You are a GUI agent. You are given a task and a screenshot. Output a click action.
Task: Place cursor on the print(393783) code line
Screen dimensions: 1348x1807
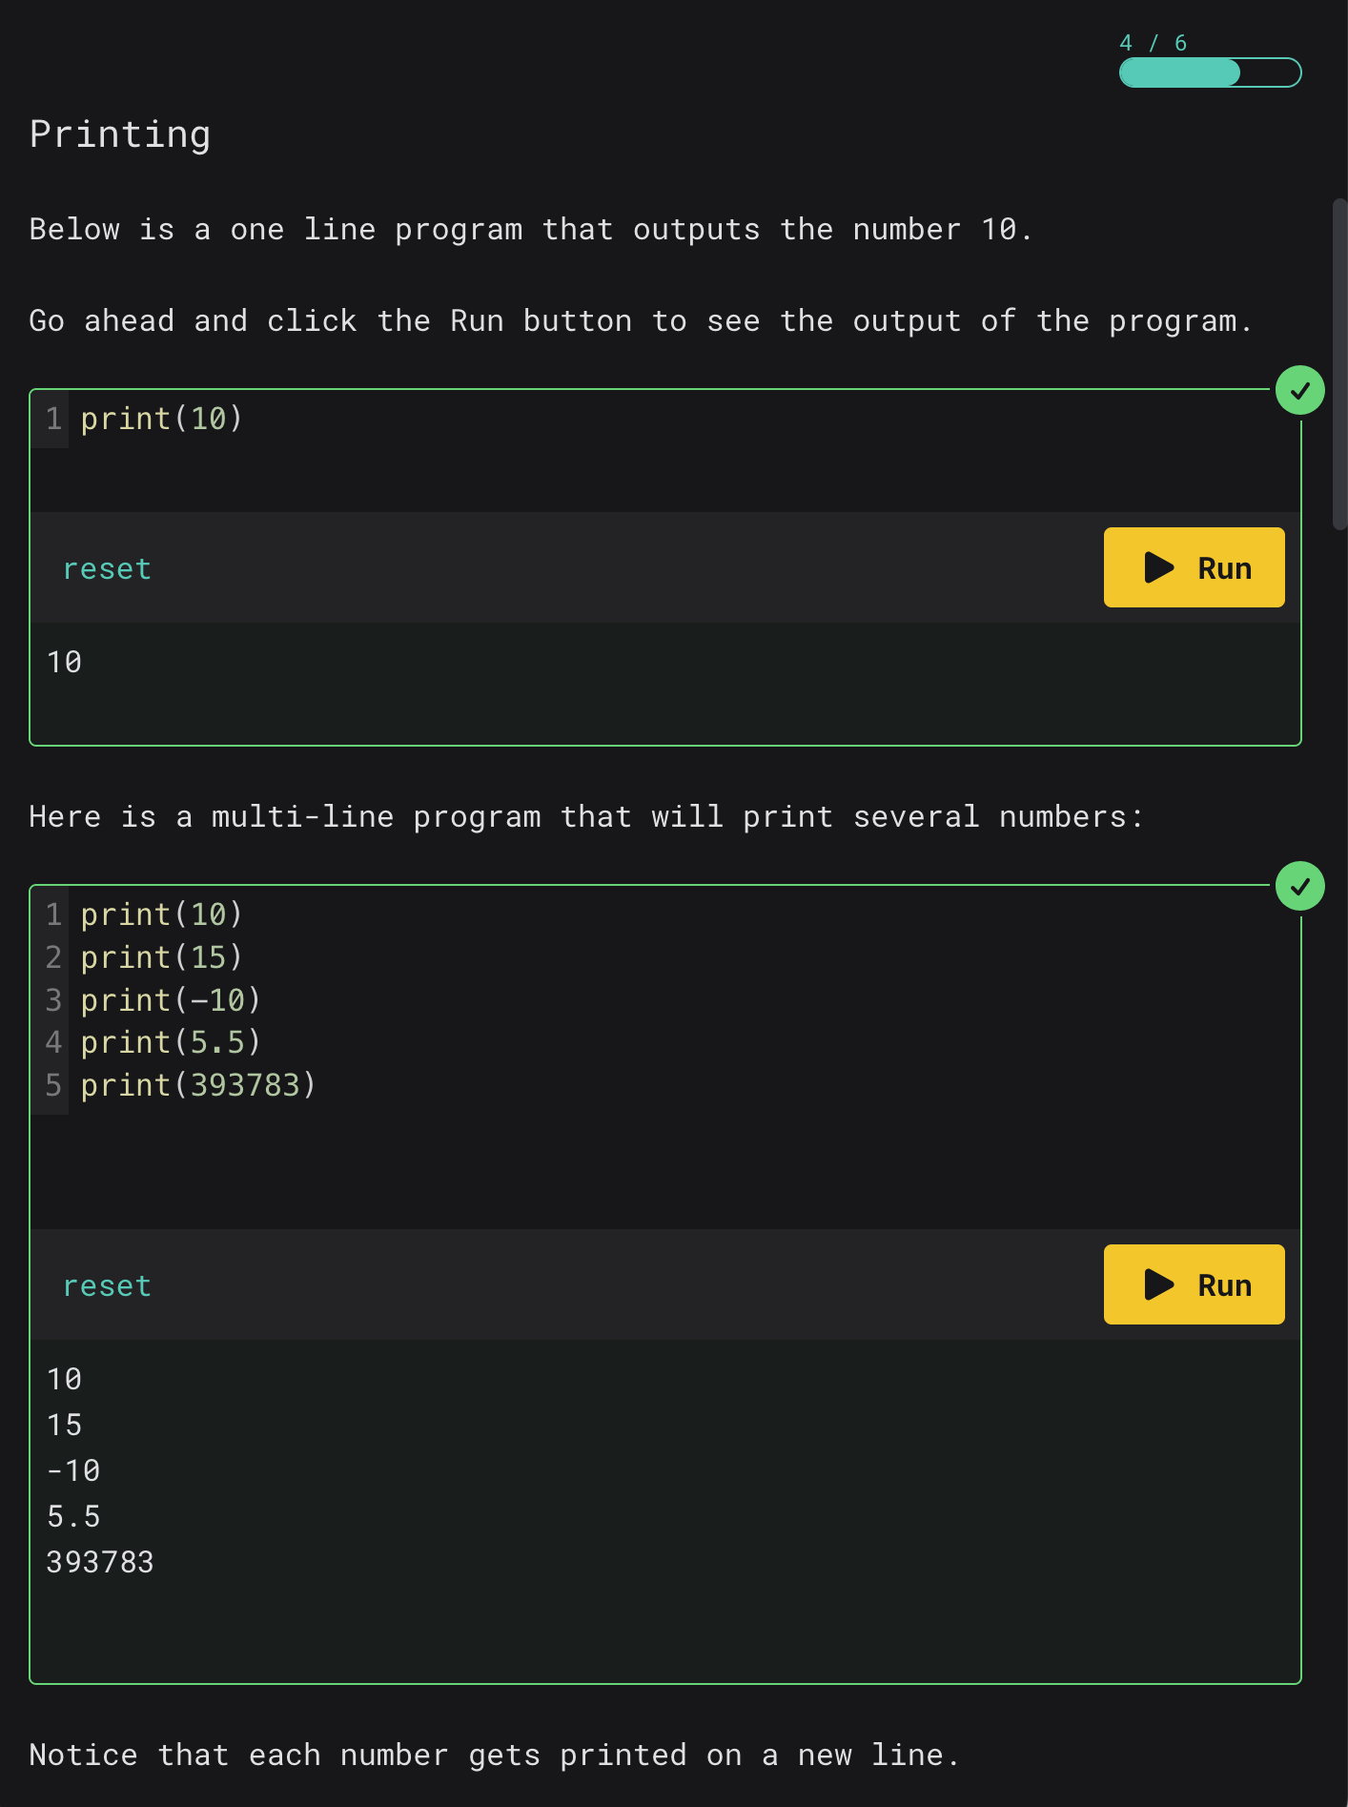(x=197, y=1085)
